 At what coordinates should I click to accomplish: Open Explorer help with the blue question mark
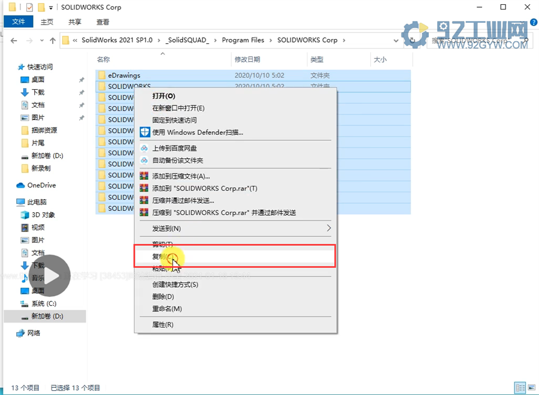coord(534,22)
